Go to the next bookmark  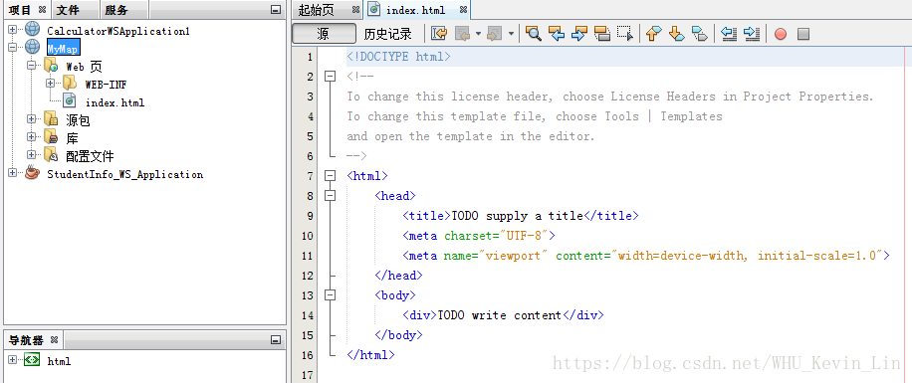coord(676,34)
